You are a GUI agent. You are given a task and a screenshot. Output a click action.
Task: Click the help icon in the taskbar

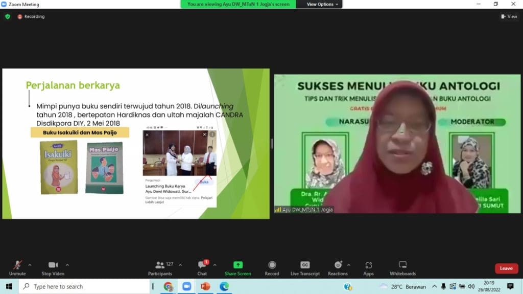[347, 286]
